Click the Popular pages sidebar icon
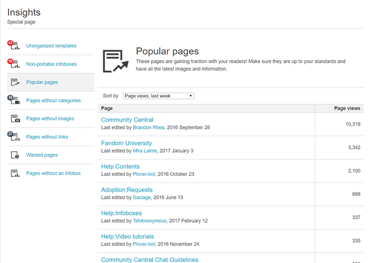370x263 pixels. (x=15, y=82)
